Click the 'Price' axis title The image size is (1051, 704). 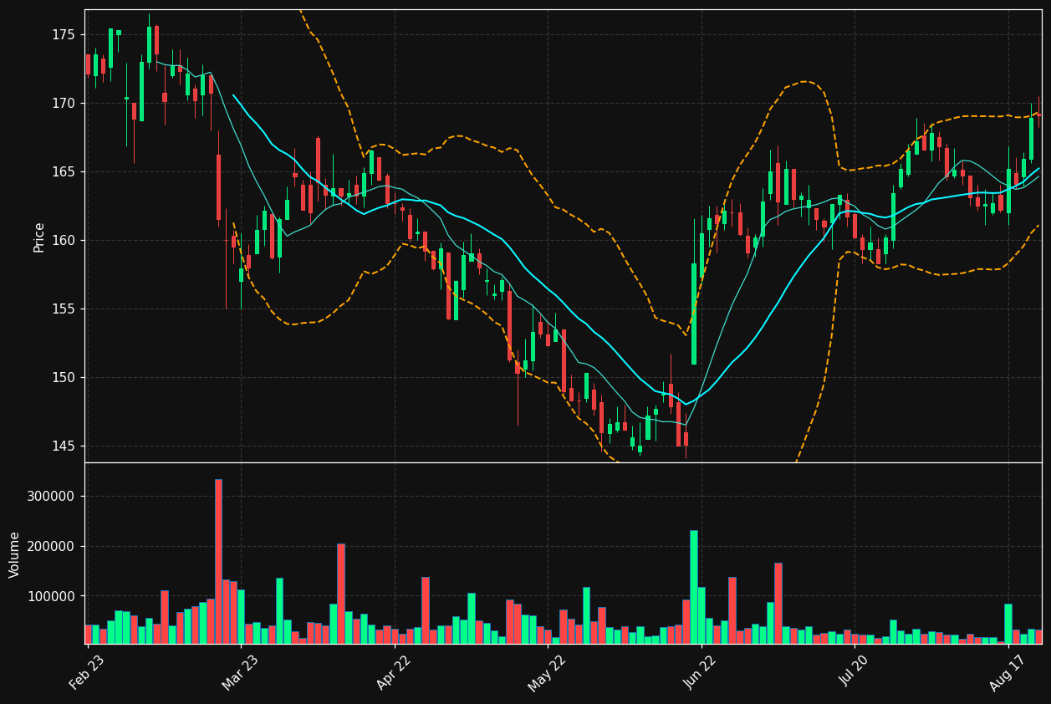coord(39,237)
